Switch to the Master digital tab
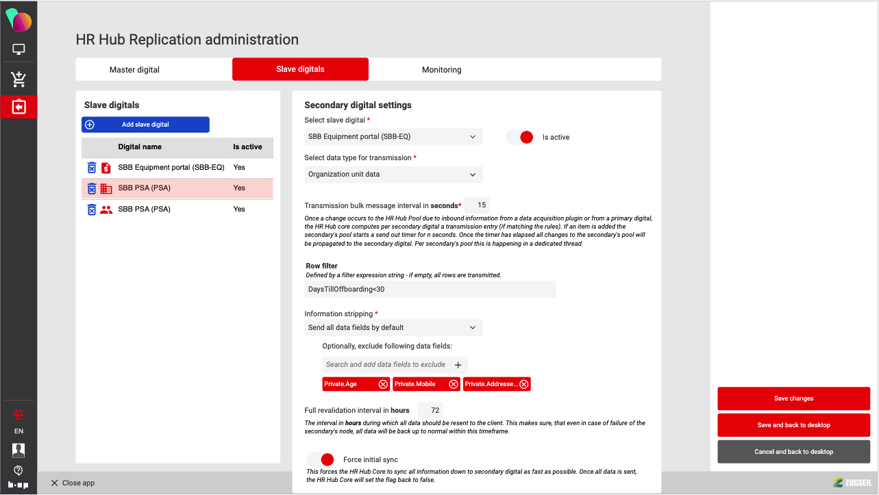Image resolution: width=879 pixels, height=495 pixels. click(x=134, y=70)
